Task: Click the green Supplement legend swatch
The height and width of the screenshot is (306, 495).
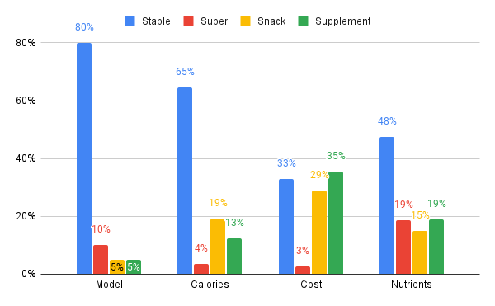Action: [303, 21]
